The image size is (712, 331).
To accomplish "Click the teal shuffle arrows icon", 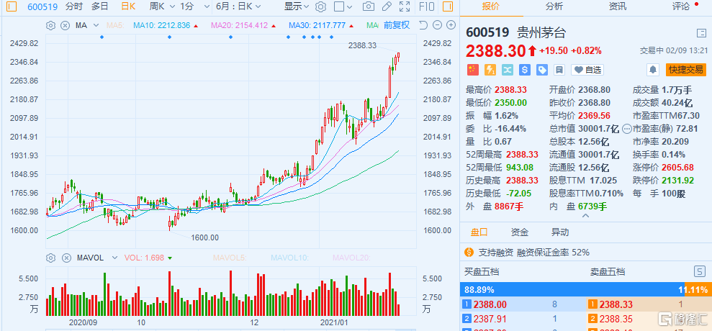I will coord(508,70).
